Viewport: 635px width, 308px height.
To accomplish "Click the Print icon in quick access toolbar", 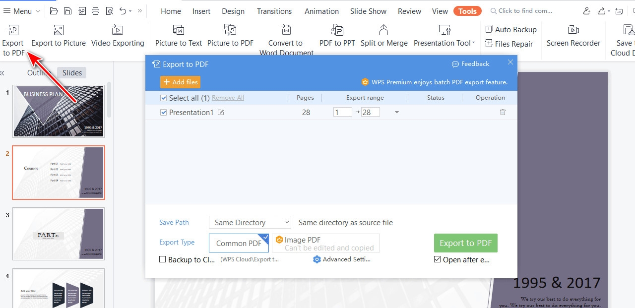I will point(96,11).
